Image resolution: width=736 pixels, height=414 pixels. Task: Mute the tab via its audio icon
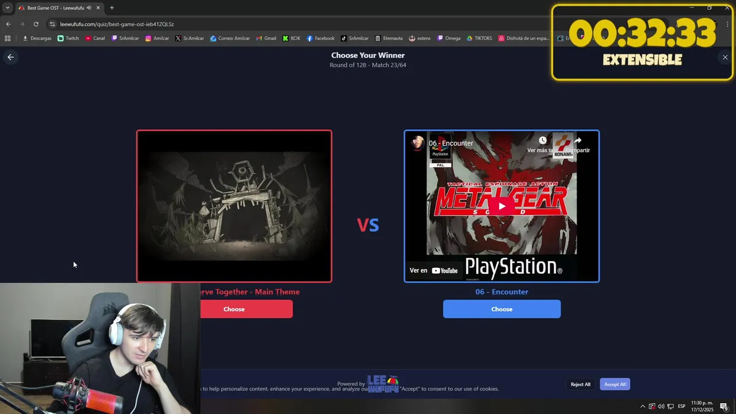pos(89,7)
